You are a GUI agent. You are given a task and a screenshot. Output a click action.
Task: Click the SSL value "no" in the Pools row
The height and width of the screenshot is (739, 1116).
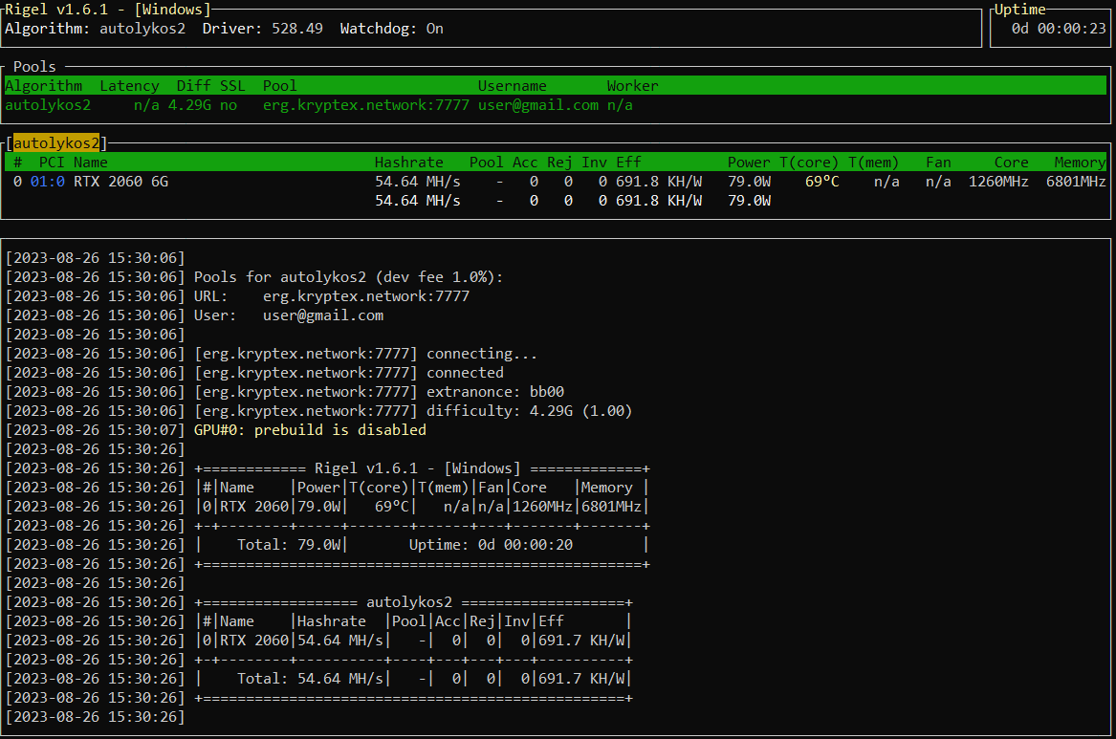229,105
